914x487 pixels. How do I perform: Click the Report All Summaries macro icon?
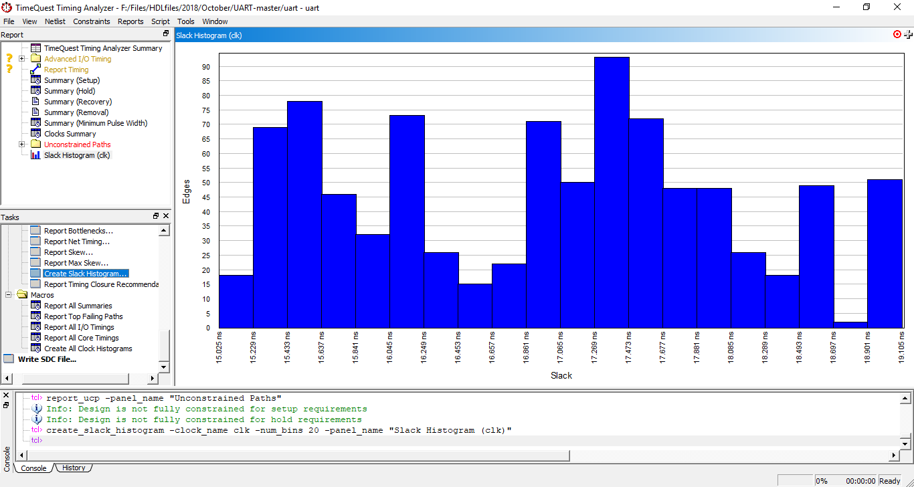click(x=35, y=306)
